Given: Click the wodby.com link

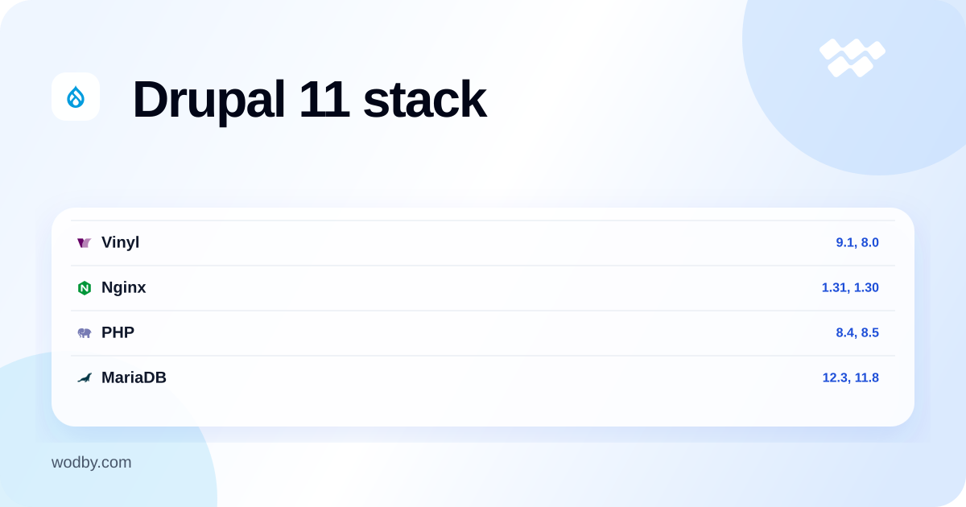Looking at the screenshot, I should click(92, 463).
